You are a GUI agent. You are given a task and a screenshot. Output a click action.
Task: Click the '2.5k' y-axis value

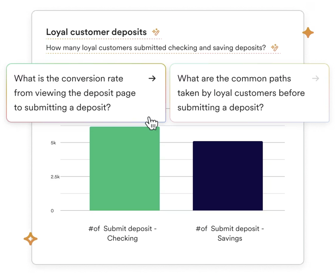tap(55, 177)
